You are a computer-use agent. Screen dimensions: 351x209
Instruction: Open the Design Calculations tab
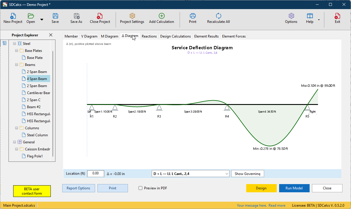coord(175,36)
